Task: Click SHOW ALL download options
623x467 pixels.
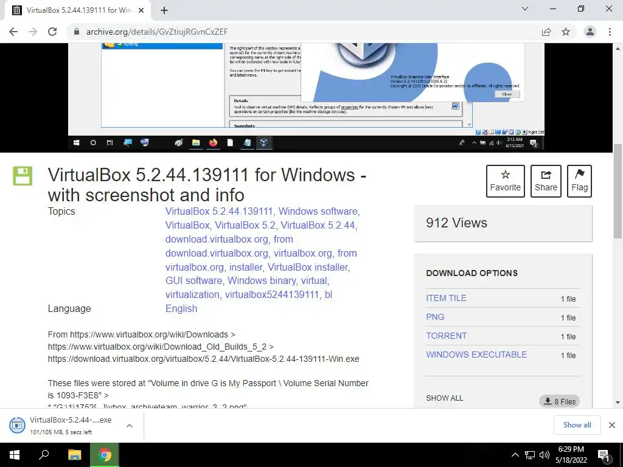Action: pyautogui.click(x=444, y=398)
